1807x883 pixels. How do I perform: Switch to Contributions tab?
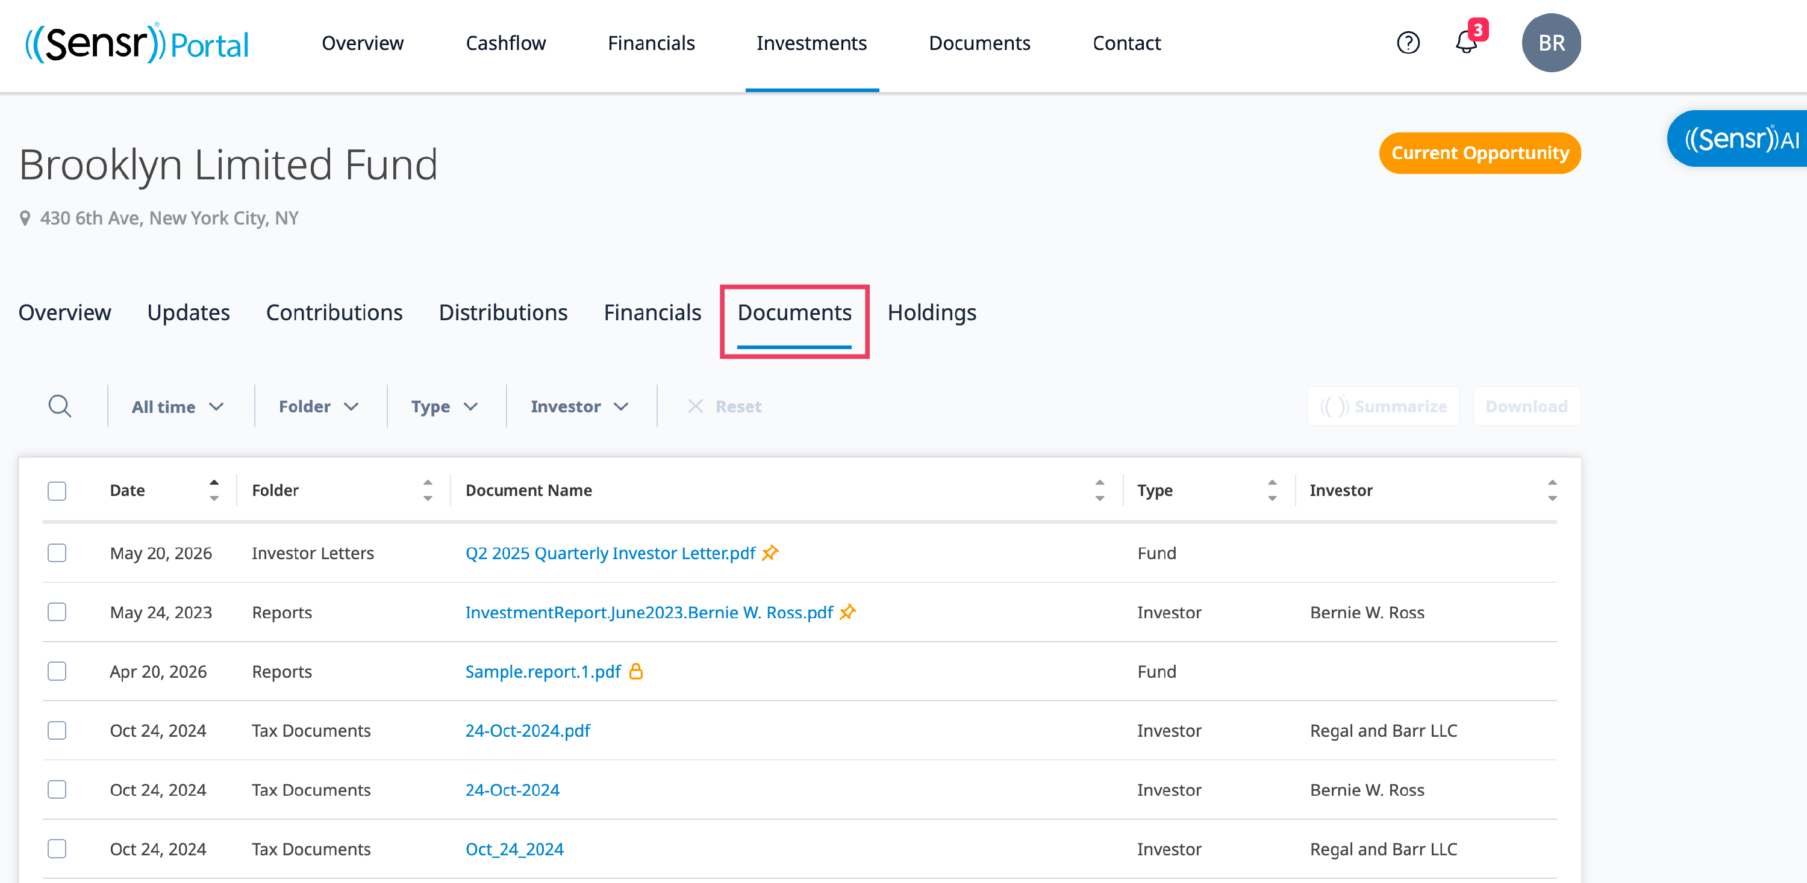(x=335, y=312)
